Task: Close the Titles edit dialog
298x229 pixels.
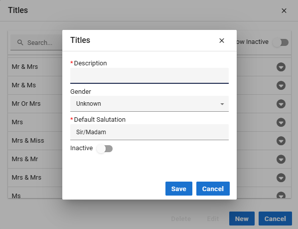Action: pyautogui.click(x=222, y=40)
